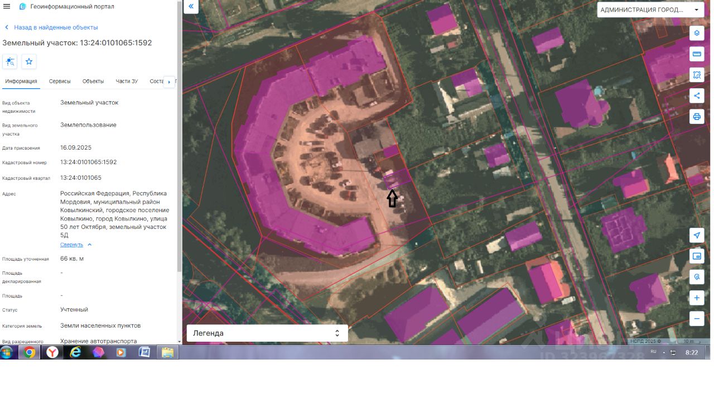Image resolution: width=714 pixels, height=402 pixels.
Task: Click the geolocation target button
Action: coord(697,277)
